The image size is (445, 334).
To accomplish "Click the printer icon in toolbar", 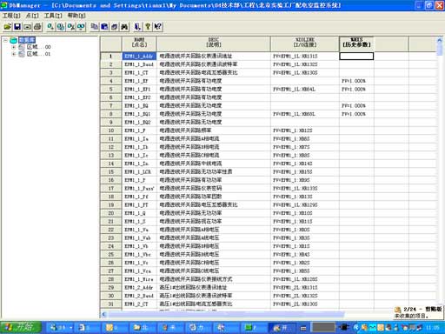I will pos(37,27).
